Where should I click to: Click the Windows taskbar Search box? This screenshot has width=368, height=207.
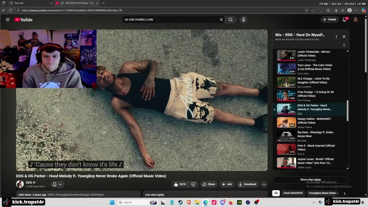tap(137, 202)
